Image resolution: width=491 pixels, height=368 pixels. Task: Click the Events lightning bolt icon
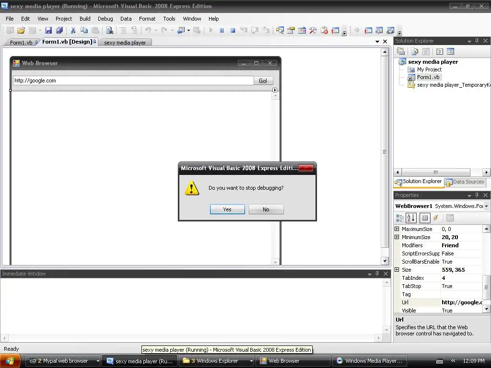tap(435, 218)
